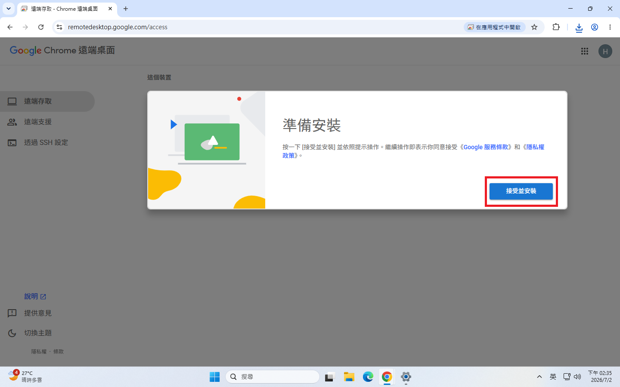This screenshot has height=387, width=620.
Task: Open the Chrome three-dot menu
Action: click(610, 27)
